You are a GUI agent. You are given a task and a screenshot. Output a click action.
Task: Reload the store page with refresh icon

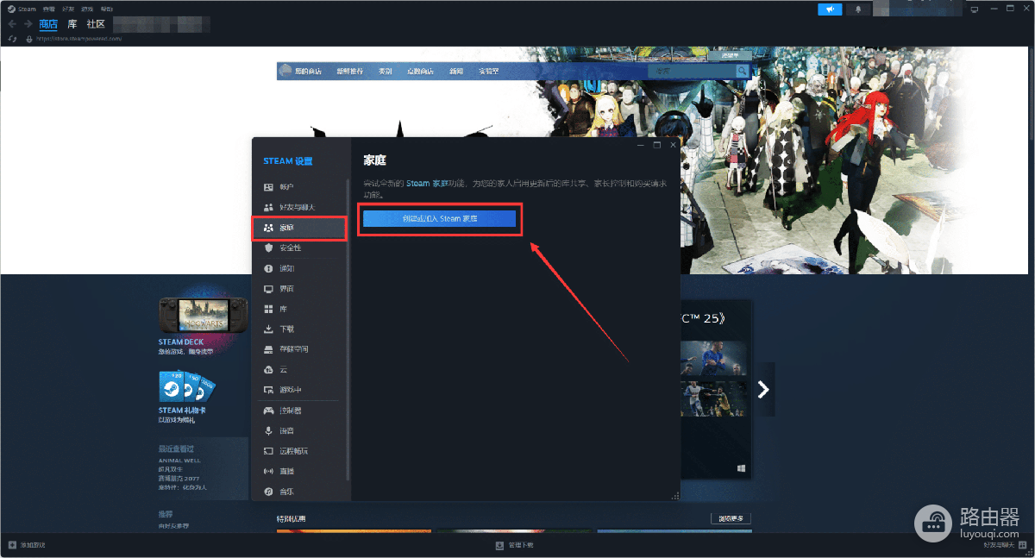12,40
